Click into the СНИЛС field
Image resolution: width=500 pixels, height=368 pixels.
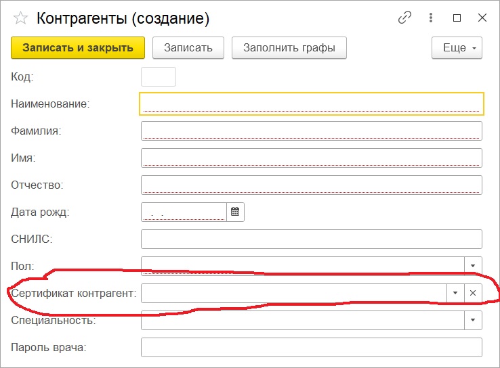point(312,239)
